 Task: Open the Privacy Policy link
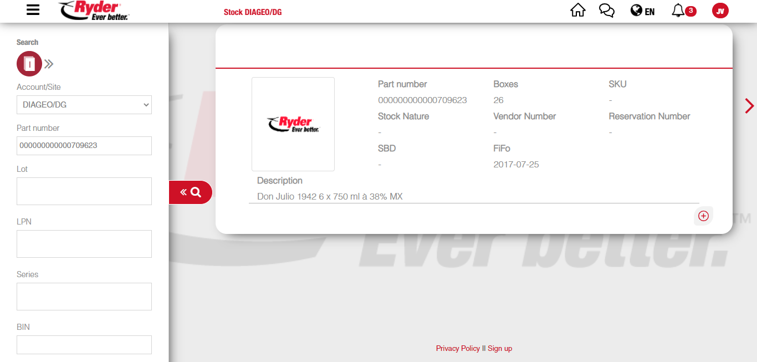point(458,349)
